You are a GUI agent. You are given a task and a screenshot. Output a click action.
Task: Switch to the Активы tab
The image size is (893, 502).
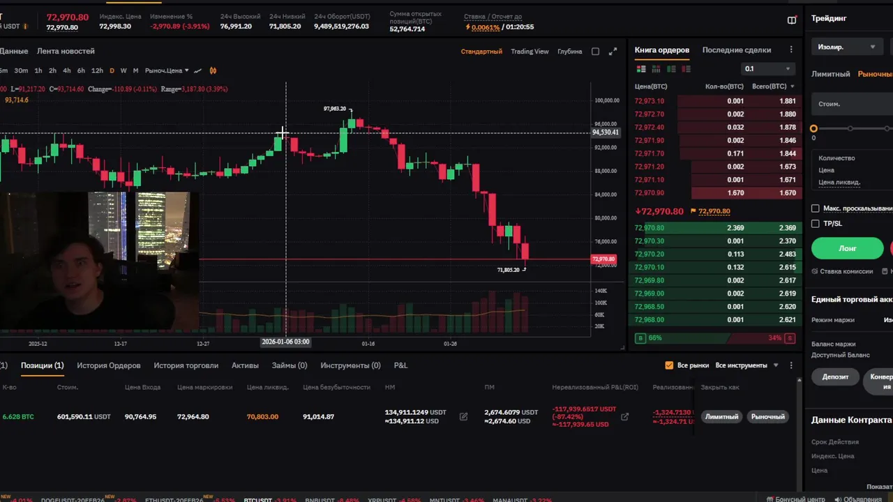(245, 365)
